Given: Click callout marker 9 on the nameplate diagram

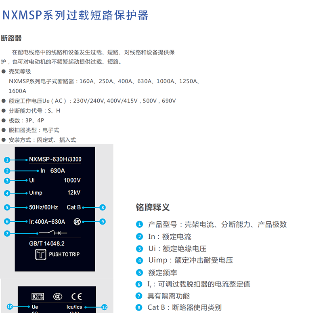Looking at the screenshot, I should click(x=103, y=222).
